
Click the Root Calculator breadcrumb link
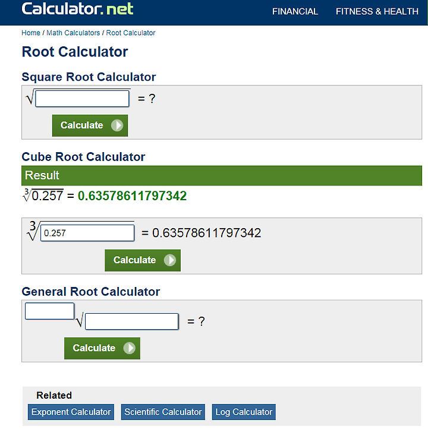point(131,33)
